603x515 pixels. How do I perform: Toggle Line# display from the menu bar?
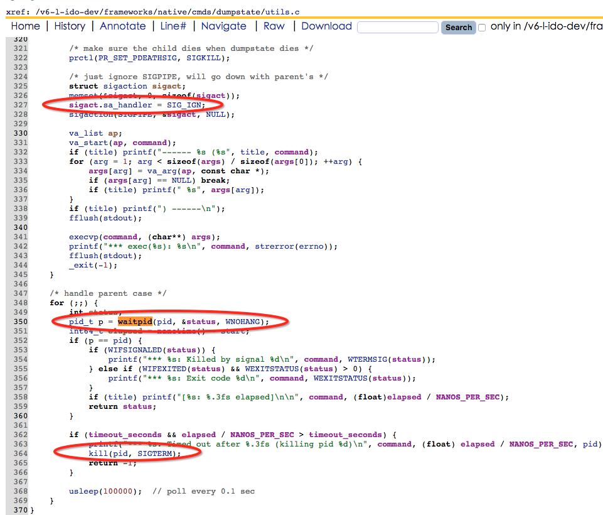pos(173,26)
